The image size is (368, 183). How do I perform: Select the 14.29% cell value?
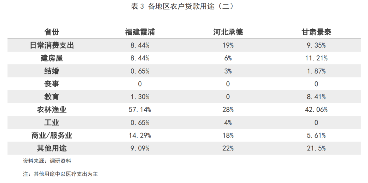tap(140, 135)
